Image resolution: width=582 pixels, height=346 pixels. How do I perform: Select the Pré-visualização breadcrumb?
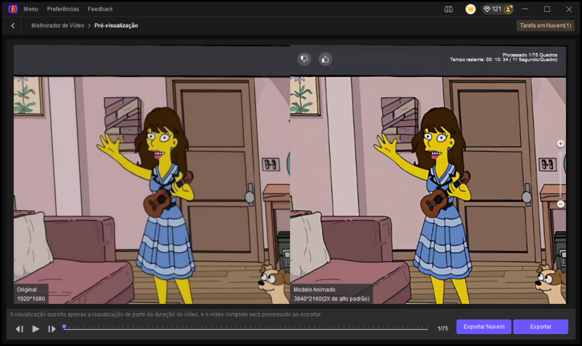coord(116,26)
